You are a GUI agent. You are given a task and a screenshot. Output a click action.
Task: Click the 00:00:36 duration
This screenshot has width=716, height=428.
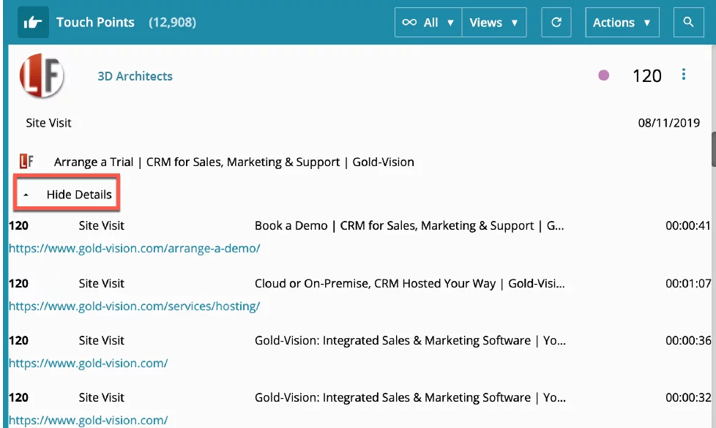click(688, 341)
